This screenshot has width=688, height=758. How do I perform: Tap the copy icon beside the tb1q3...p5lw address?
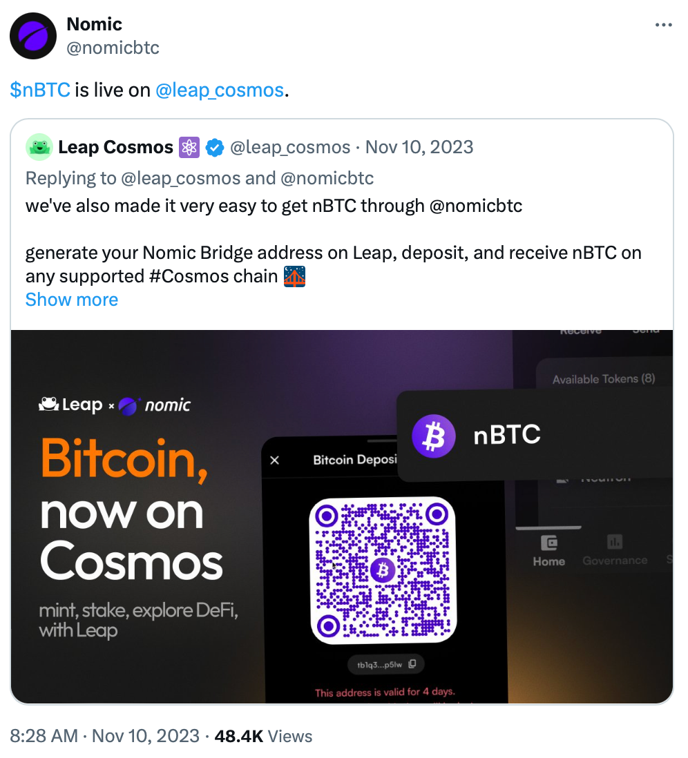[x=411, y=663]
